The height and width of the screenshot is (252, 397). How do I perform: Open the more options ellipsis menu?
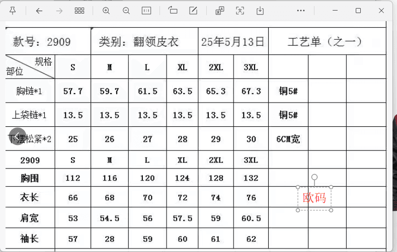301,11
